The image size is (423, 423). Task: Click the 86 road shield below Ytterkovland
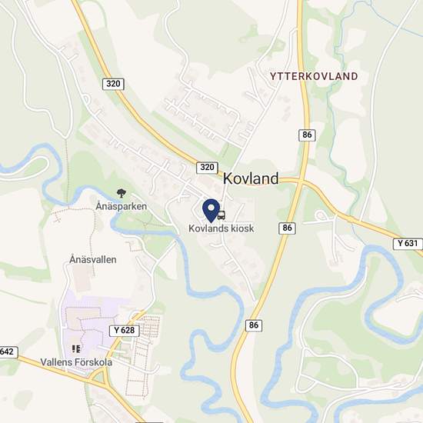pos(307,135)
